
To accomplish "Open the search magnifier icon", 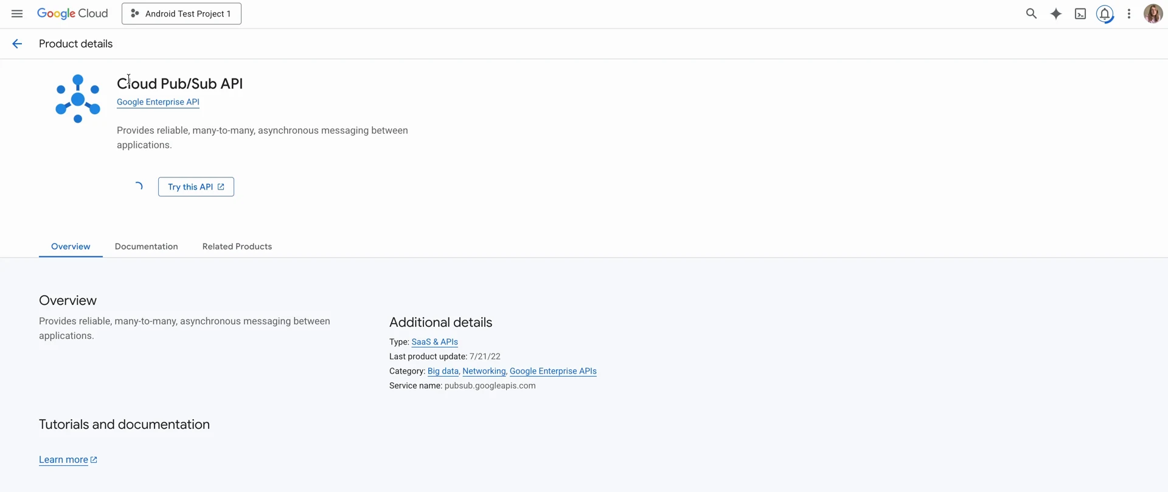I will pyautogui.click(x=1031, y=13).
